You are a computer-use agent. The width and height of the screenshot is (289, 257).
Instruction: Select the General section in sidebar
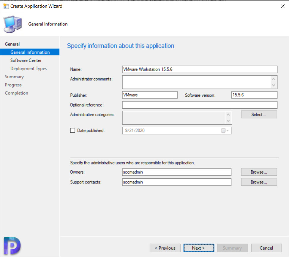click(x=12, y=44)
